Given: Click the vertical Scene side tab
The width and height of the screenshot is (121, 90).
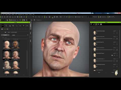Looking at the screenshot, I should [x=31, y=33].
